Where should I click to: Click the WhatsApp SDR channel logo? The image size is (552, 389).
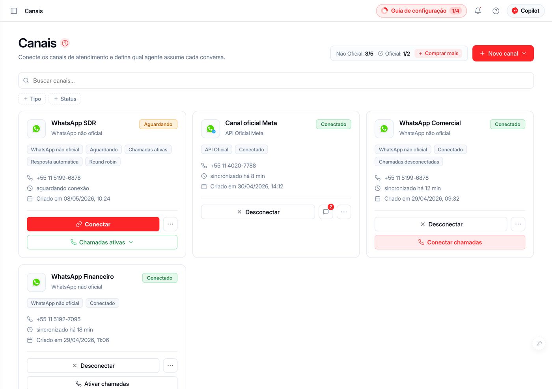(36, 128)
